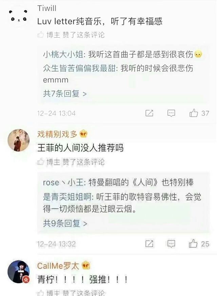
Task: Open the username 戏精别戏多
Action: coord(57,134)
